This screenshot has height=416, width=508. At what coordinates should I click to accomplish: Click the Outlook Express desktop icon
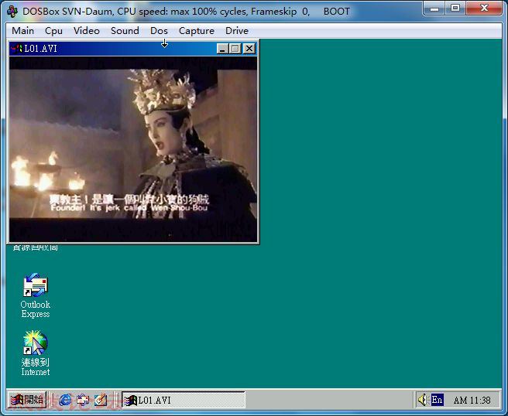[x=36, y=295]
